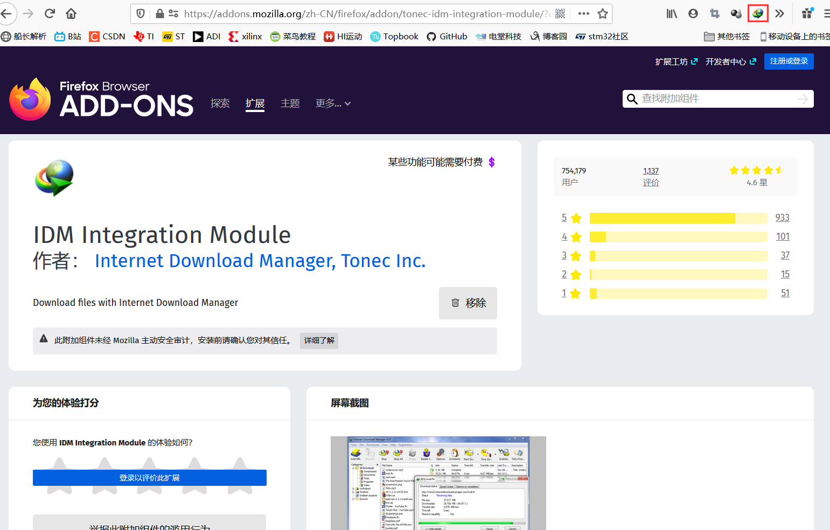Open the 博客园 bookmark

549,36
